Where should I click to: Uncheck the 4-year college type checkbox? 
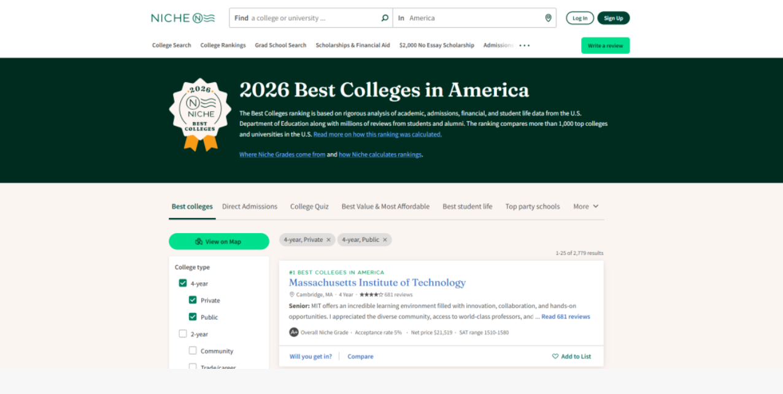click(183, 284)
